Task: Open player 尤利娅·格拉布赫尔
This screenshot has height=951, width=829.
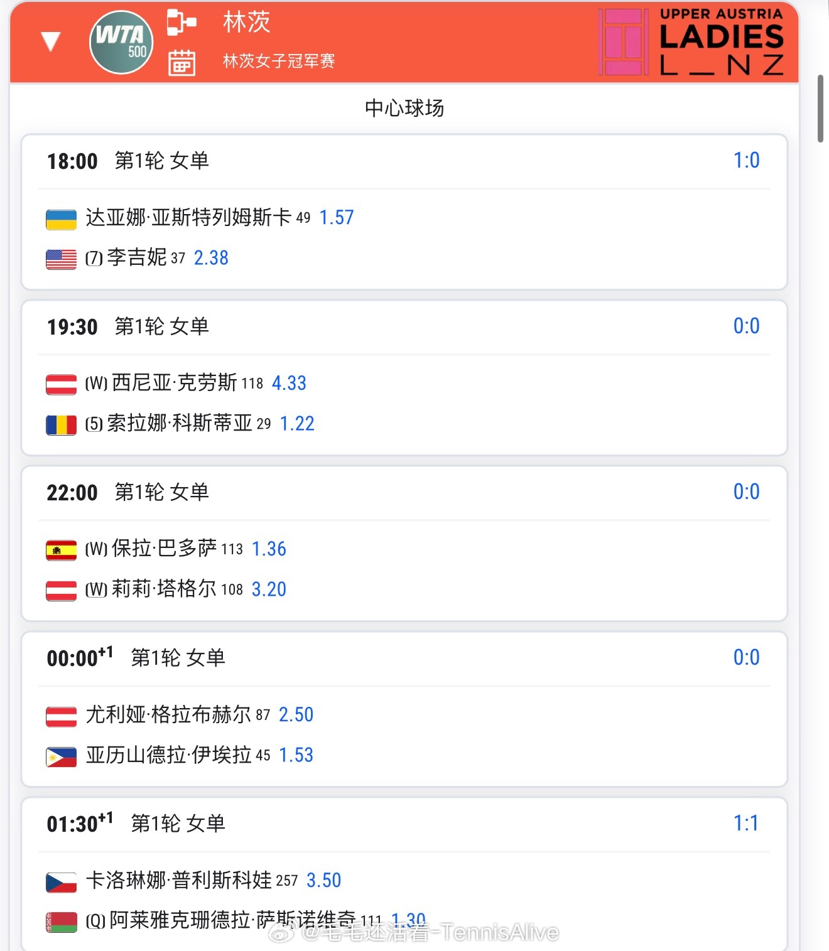Action: tap(168, 714)
